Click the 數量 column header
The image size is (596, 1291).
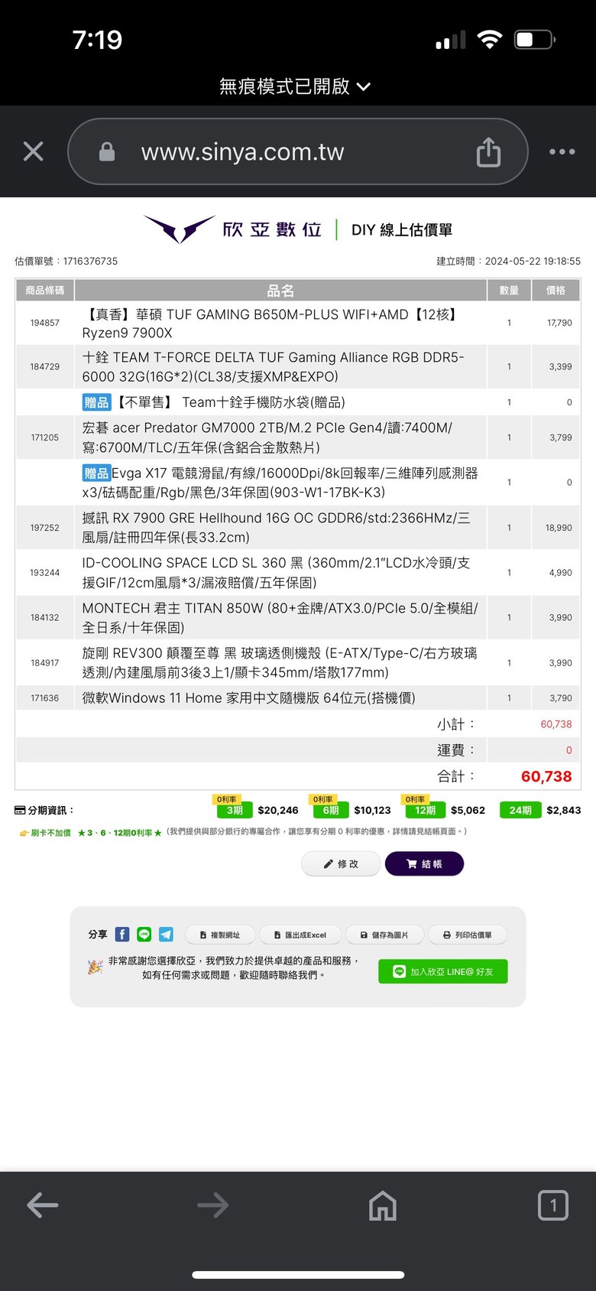[509, 291]
